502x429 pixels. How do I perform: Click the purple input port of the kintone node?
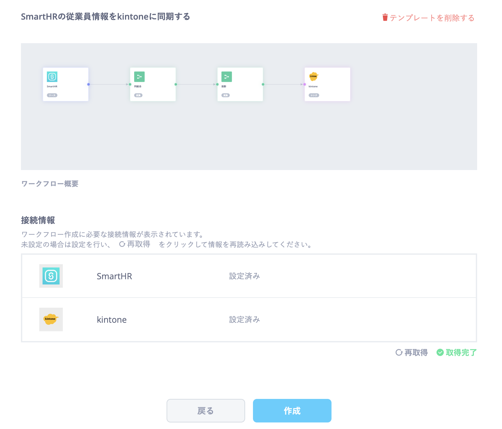click(305, 84)
